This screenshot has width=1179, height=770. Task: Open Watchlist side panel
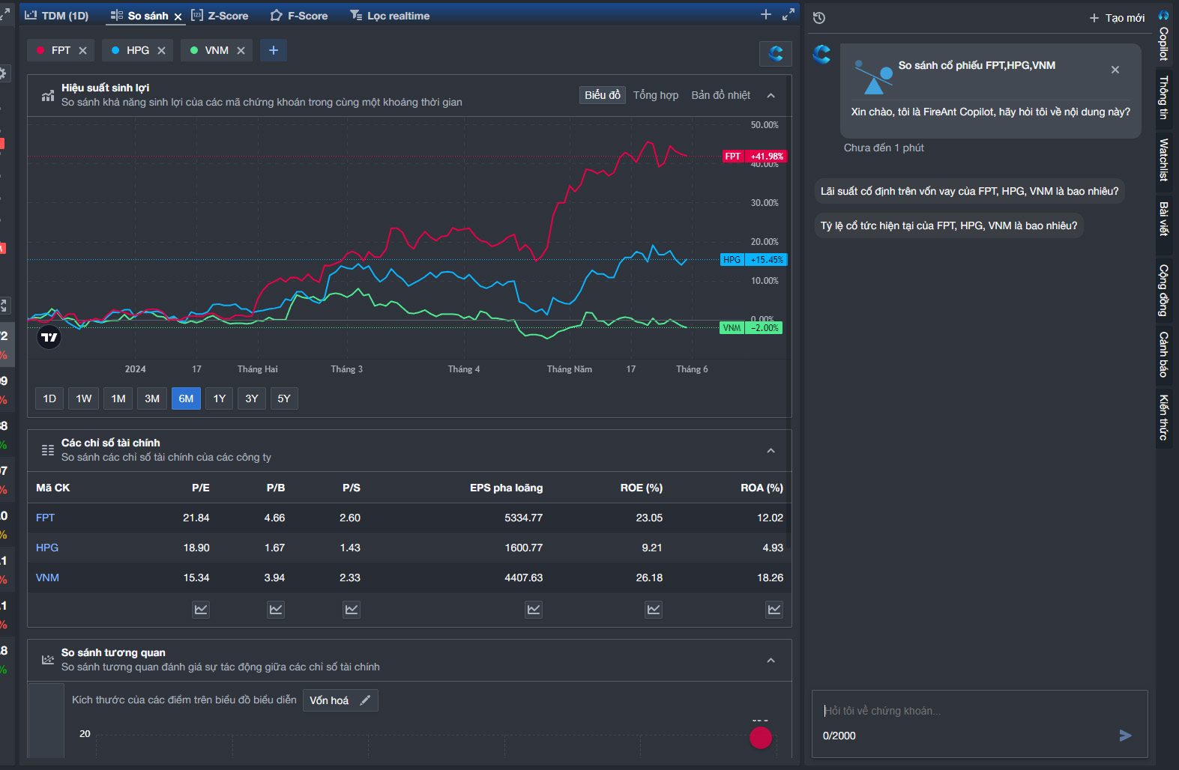coord(1164,160)
